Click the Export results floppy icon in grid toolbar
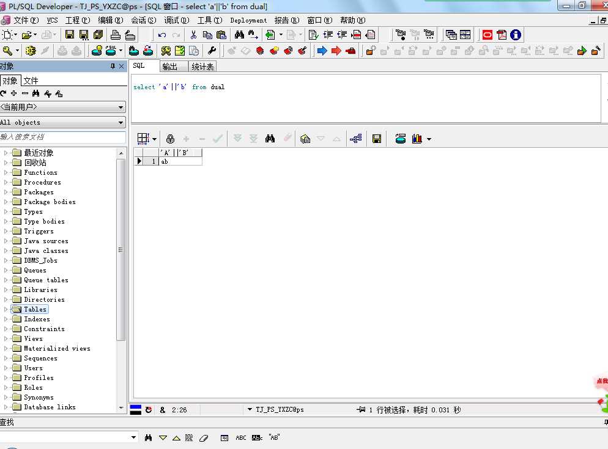Viewport: 608px width, 449px height. [377, 139]
